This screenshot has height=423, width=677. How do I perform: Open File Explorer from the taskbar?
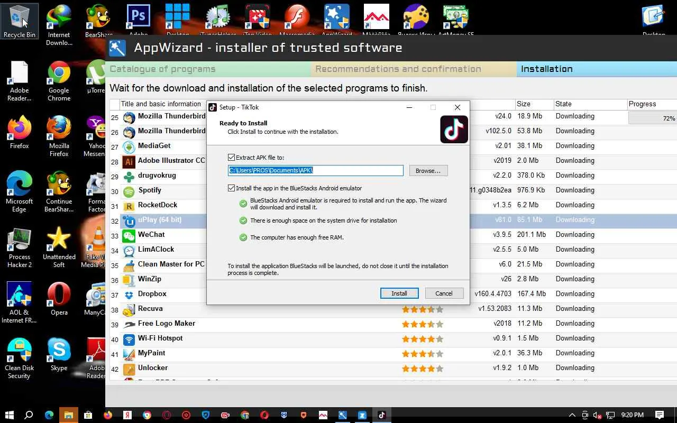coord(68,415)
